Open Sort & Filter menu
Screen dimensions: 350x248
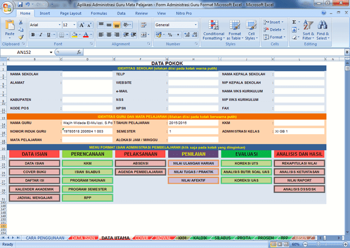(308, 30)
